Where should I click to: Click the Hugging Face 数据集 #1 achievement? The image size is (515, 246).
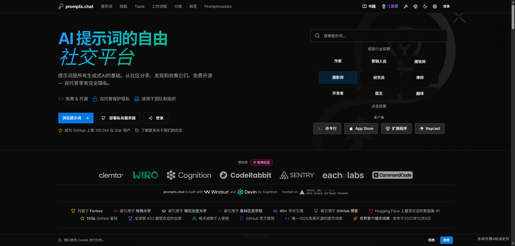[404, 211]
